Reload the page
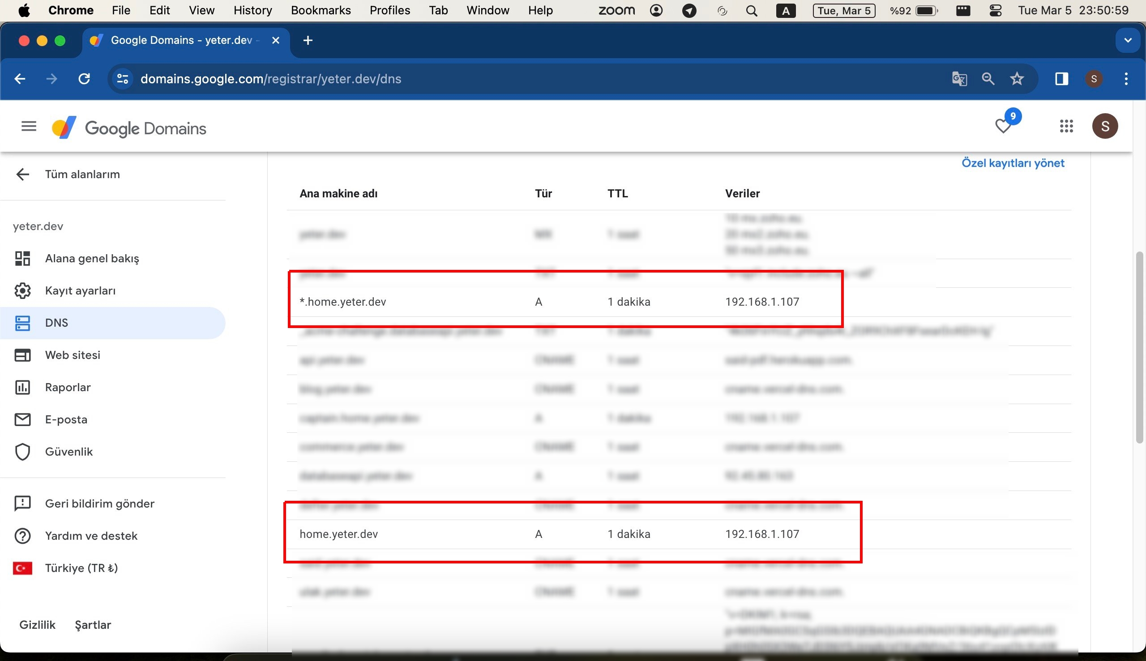 [84, 79]
